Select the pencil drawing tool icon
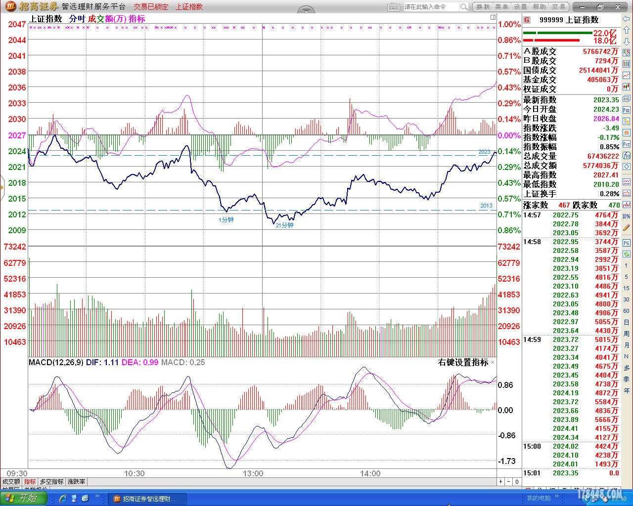The width and height of the screenshot is (633, 506). (627, 228)
